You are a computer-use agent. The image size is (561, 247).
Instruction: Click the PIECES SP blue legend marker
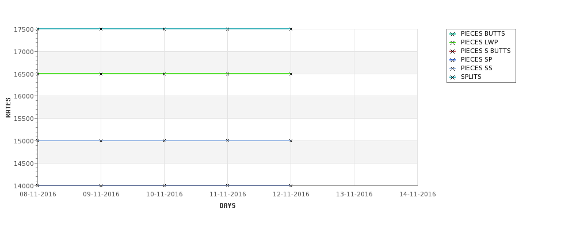coord(453,60)
